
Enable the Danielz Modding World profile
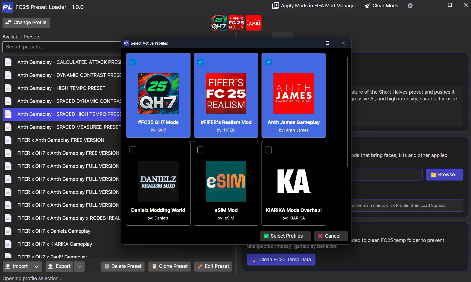[133, 150]
